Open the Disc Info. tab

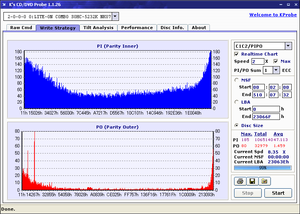coord(172,28)
